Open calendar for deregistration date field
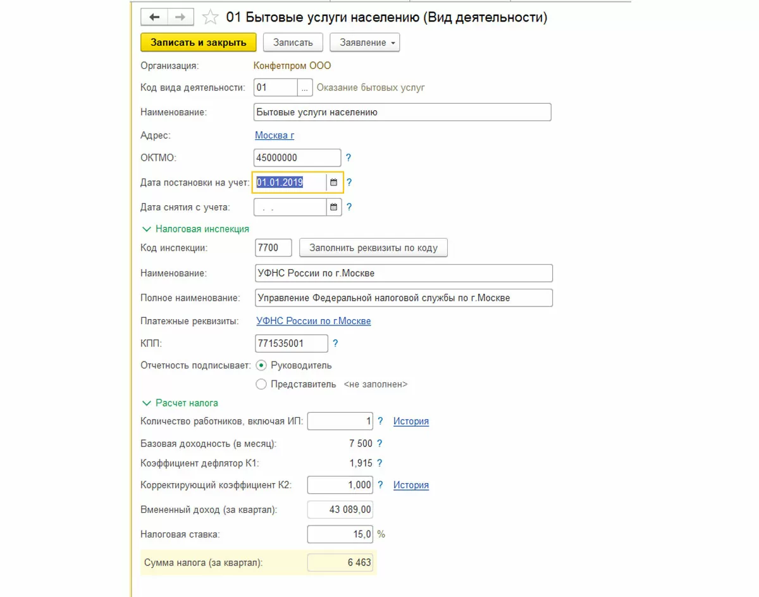The image size is (759, 597). pos(334,207)
